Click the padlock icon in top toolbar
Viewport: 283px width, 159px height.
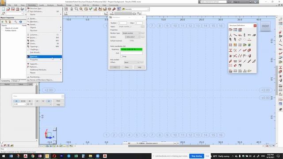(72, 9)
